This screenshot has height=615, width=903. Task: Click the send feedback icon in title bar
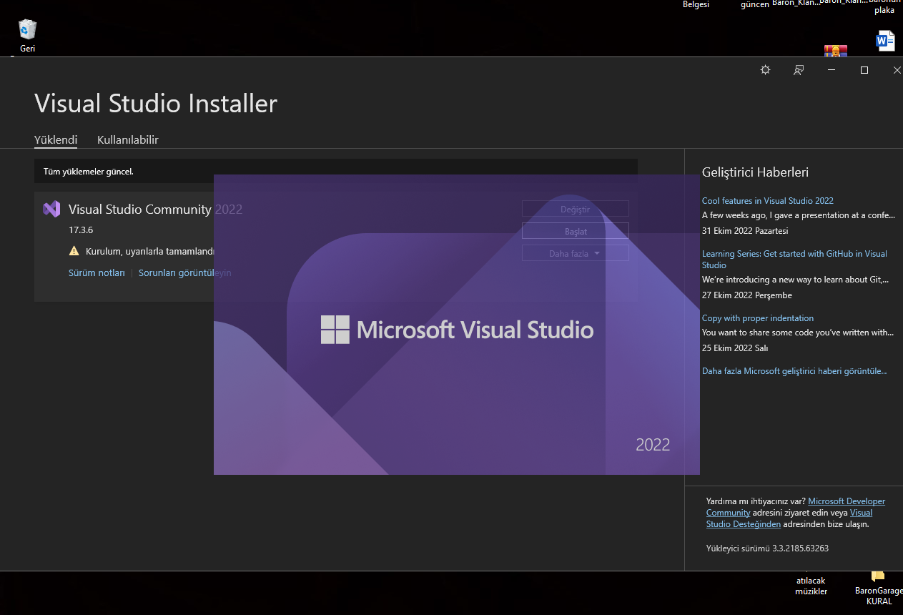point(799,70)
